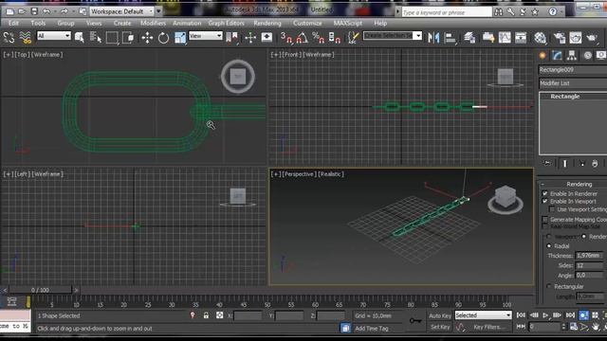Select the Radial radio button
607x341 pixels.
pyautogui.click(x=549, y=245)
